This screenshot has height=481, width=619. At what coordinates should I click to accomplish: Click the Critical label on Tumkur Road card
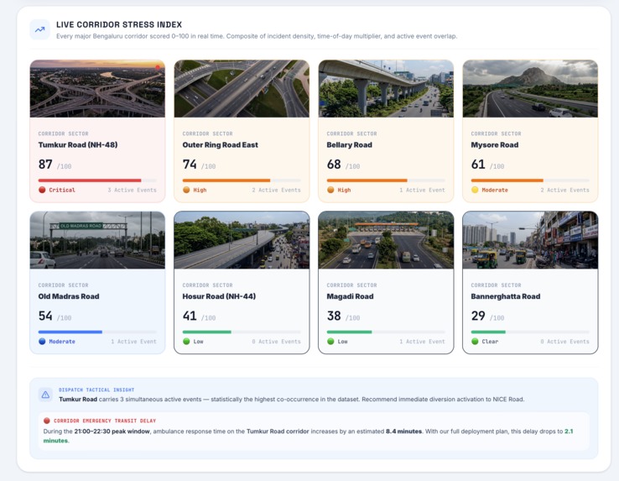[x=62, y=190]
